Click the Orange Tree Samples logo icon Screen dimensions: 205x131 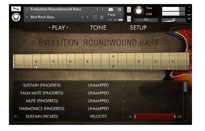[x=16, y=17]
